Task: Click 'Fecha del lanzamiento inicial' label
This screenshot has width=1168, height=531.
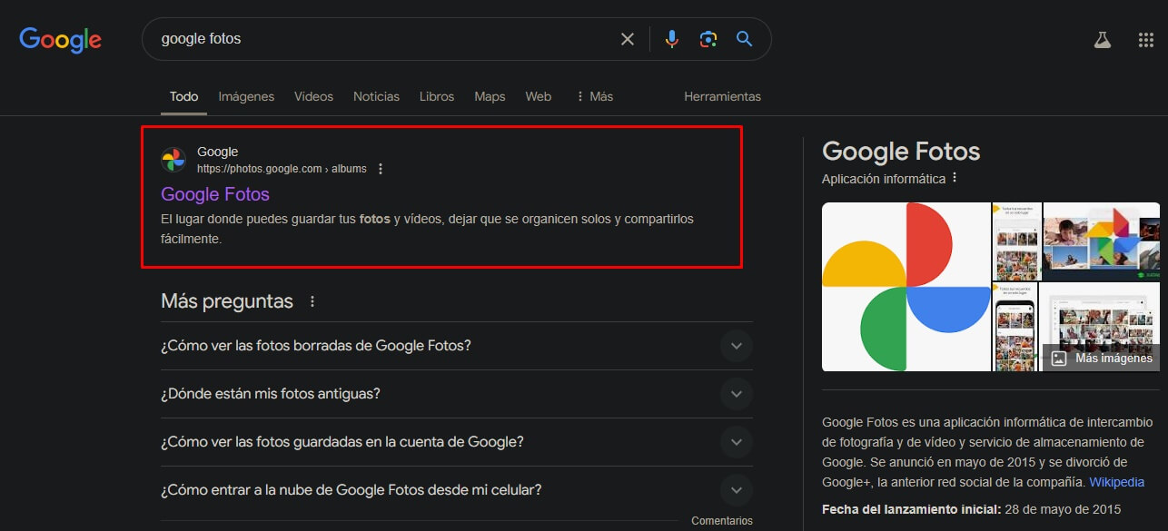Action: coord(911,509)
